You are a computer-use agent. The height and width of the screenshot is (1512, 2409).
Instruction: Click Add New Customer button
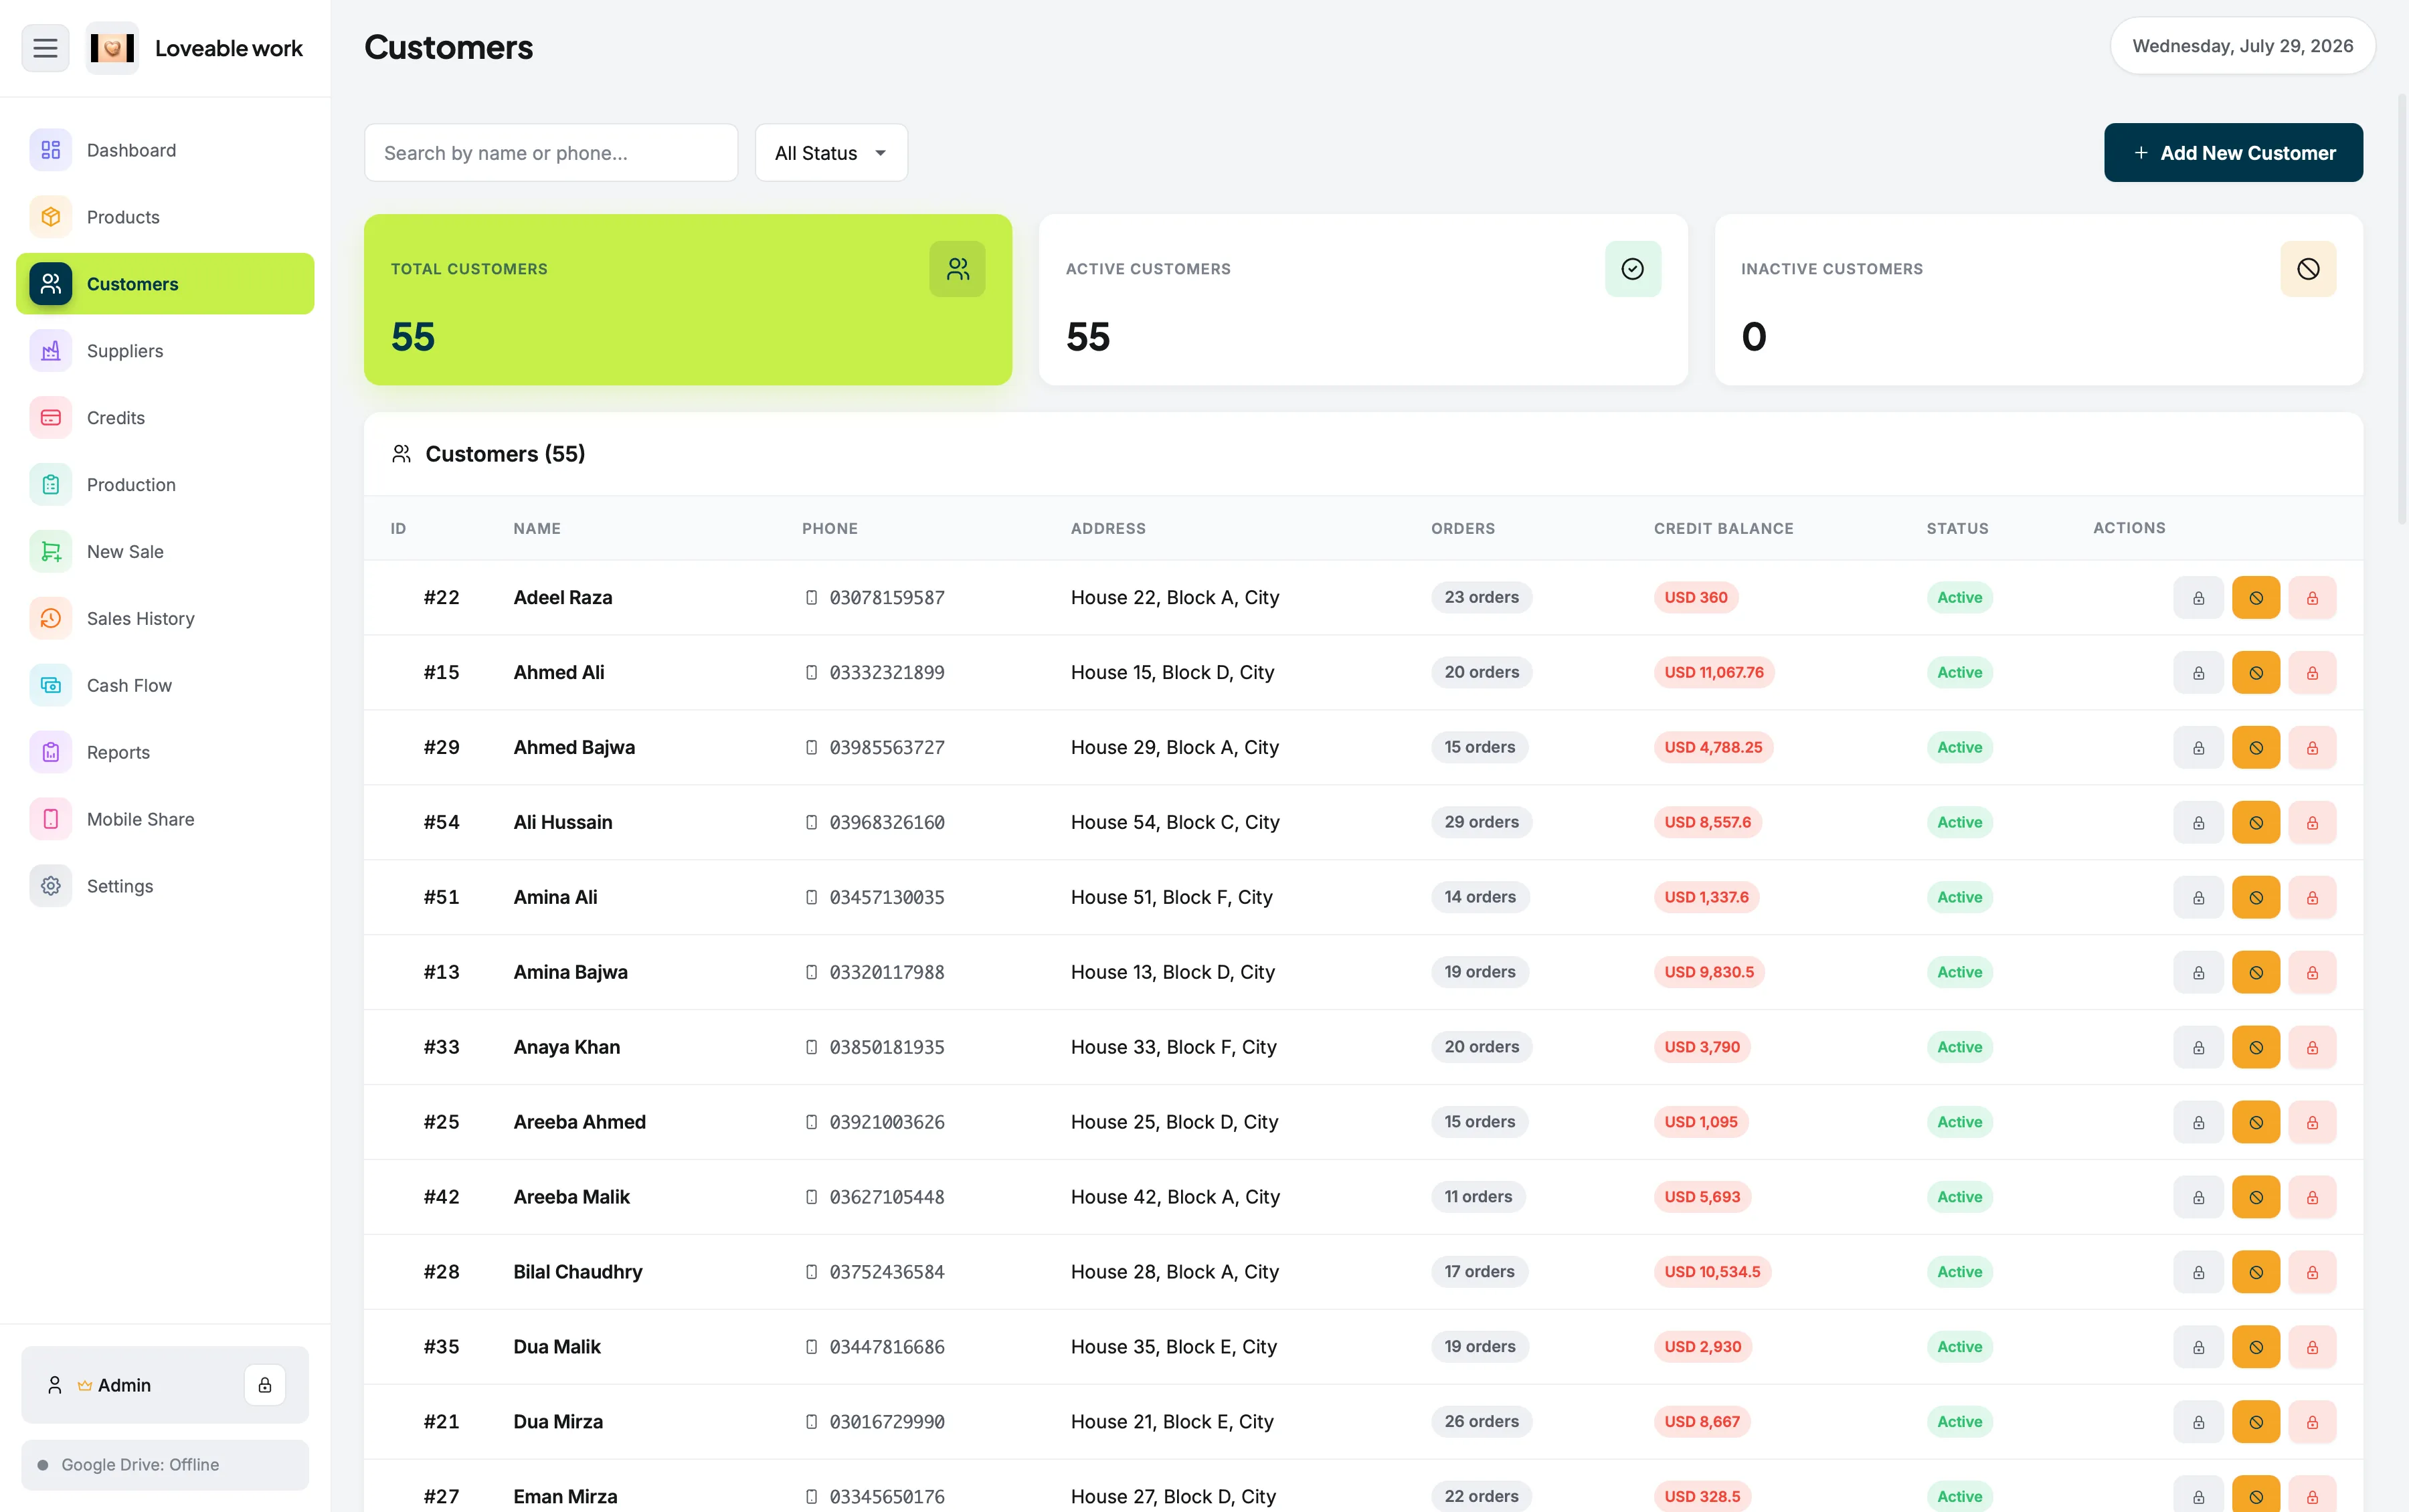(2233, 153)
